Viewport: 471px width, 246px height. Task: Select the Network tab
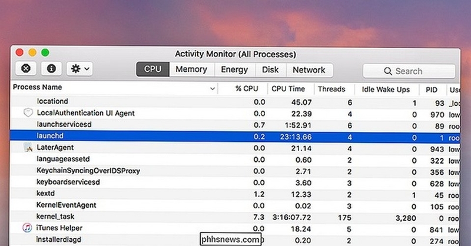[x=309, y=70]
